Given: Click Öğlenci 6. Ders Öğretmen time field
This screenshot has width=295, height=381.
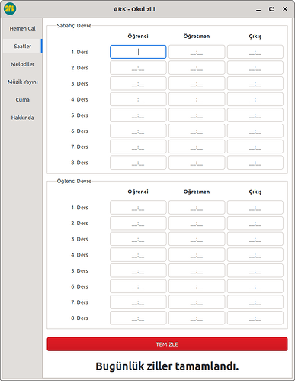Looking at the screenshot, I should 197,286.
